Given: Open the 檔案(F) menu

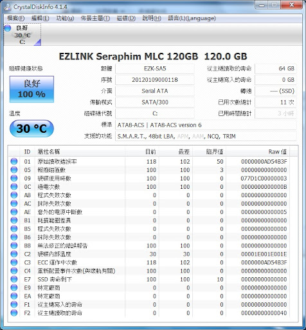Looking at the screenshot, I should [15, 18].
